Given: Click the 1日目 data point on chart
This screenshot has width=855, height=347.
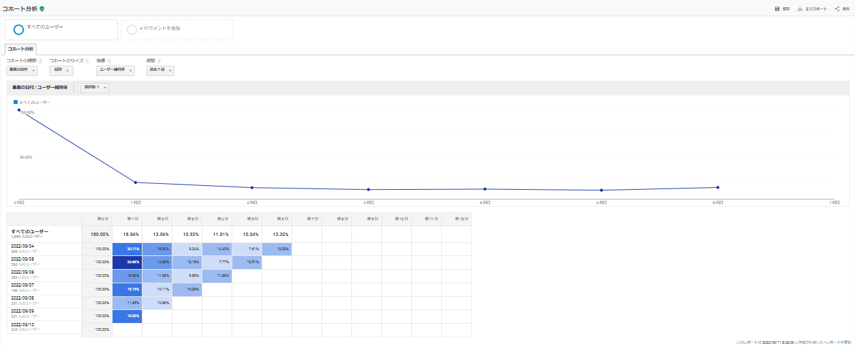Looking at the screenshot, I should pyautogui.click(x=135, y=183).
